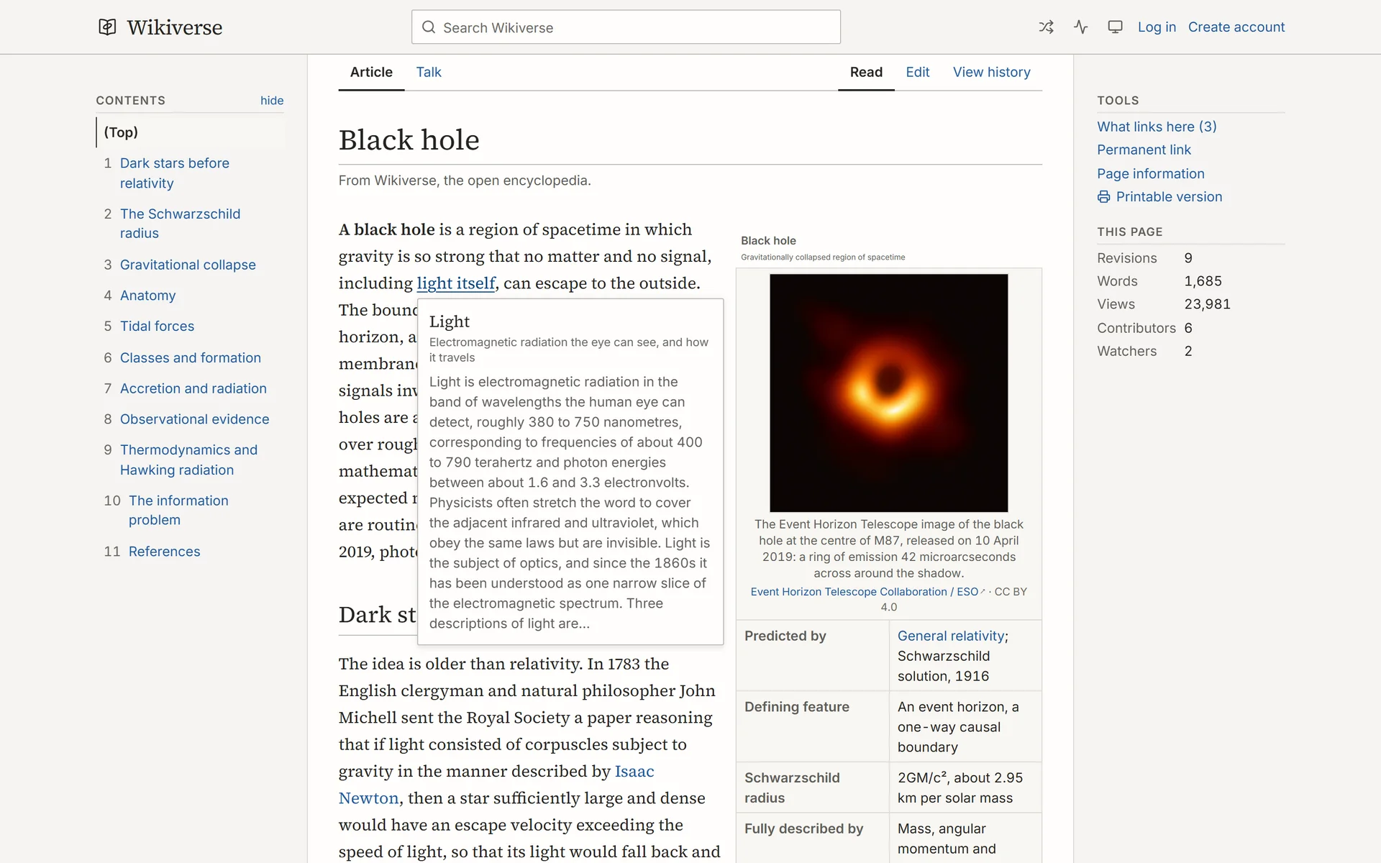Jump to (Top) in contents
Image resolution: width=1381 pixels, height=863 pixels.
pyautogui.click(x=121, y=132)
